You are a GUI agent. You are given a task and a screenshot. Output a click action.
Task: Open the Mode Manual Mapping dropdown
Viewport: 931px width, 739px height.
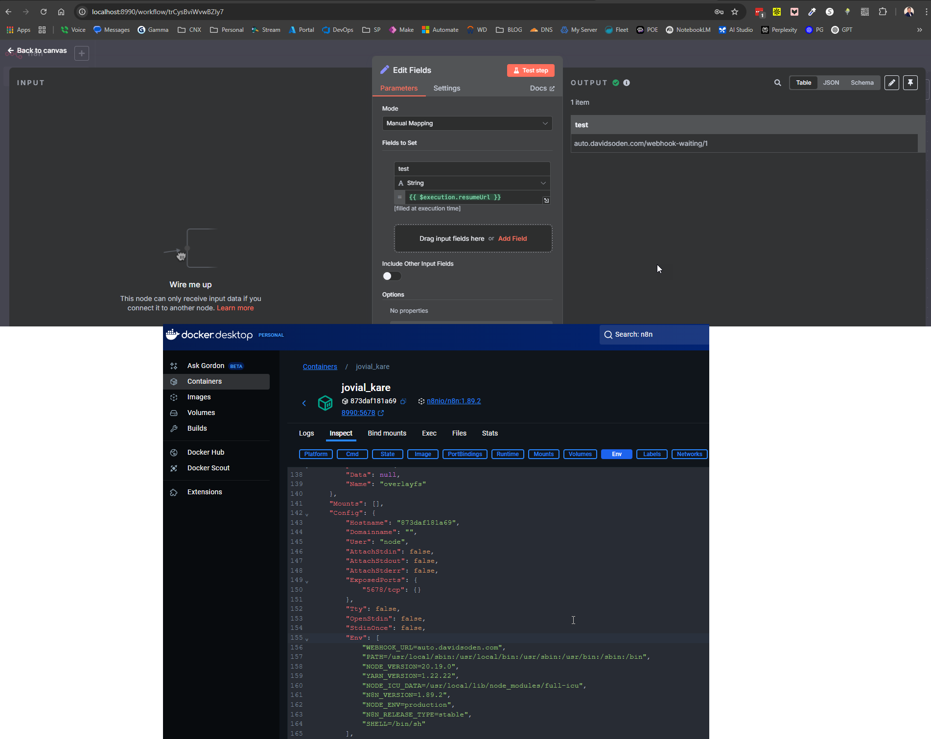(x=467, y=123)
